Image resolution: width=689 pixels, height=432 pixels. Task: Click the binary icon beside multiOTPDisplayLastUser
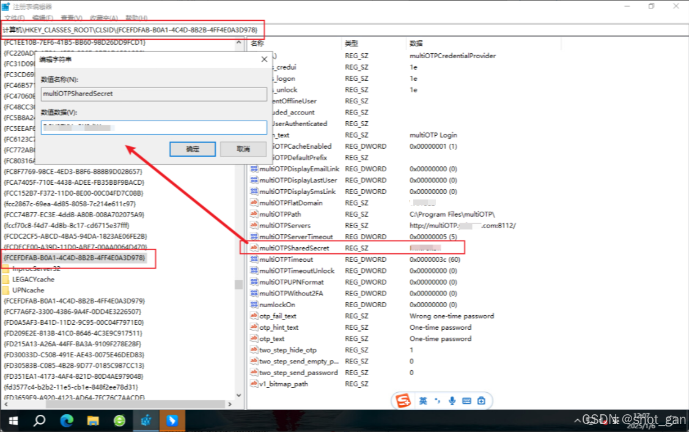tap(254, 181)
